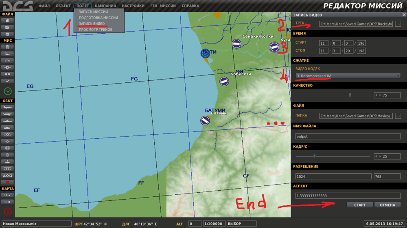Click the СТАРТ hour field
This screenshot has height=228, width=407.
(324, 43)
